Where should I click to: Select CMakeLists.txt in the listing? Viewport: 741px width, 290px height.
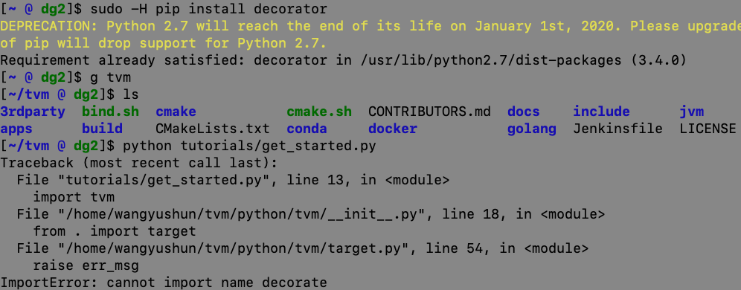click(x=213, y=129)
